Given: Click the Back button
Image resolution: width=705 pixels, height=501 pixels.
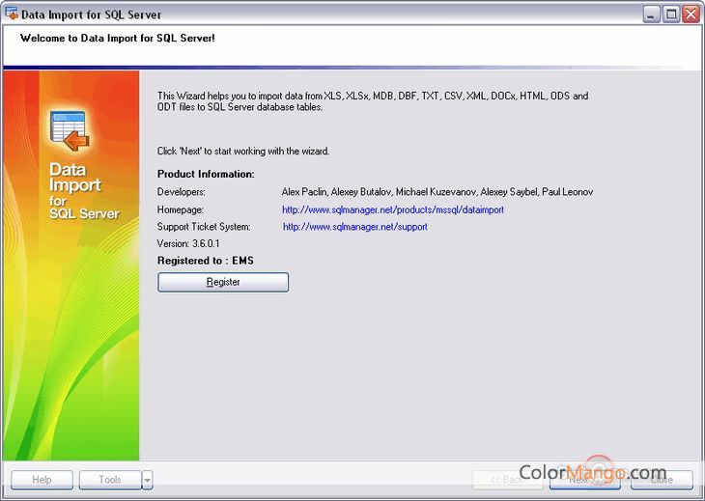Looking at the screenshot, I should pyautogui.click(x=507, y=480).
